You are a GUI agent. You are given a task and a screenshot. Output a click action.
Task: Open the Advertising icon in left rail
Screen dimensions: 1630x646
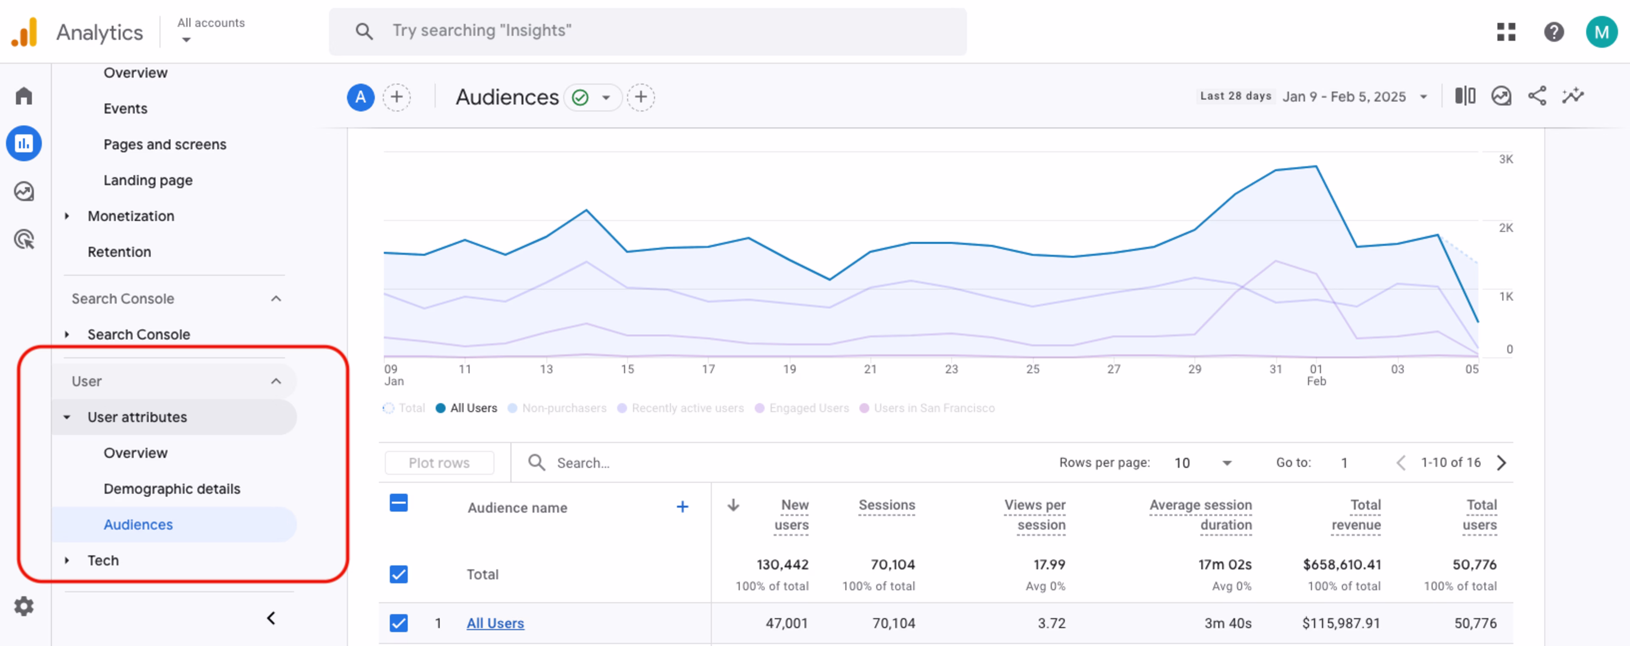tap(24, 239)
